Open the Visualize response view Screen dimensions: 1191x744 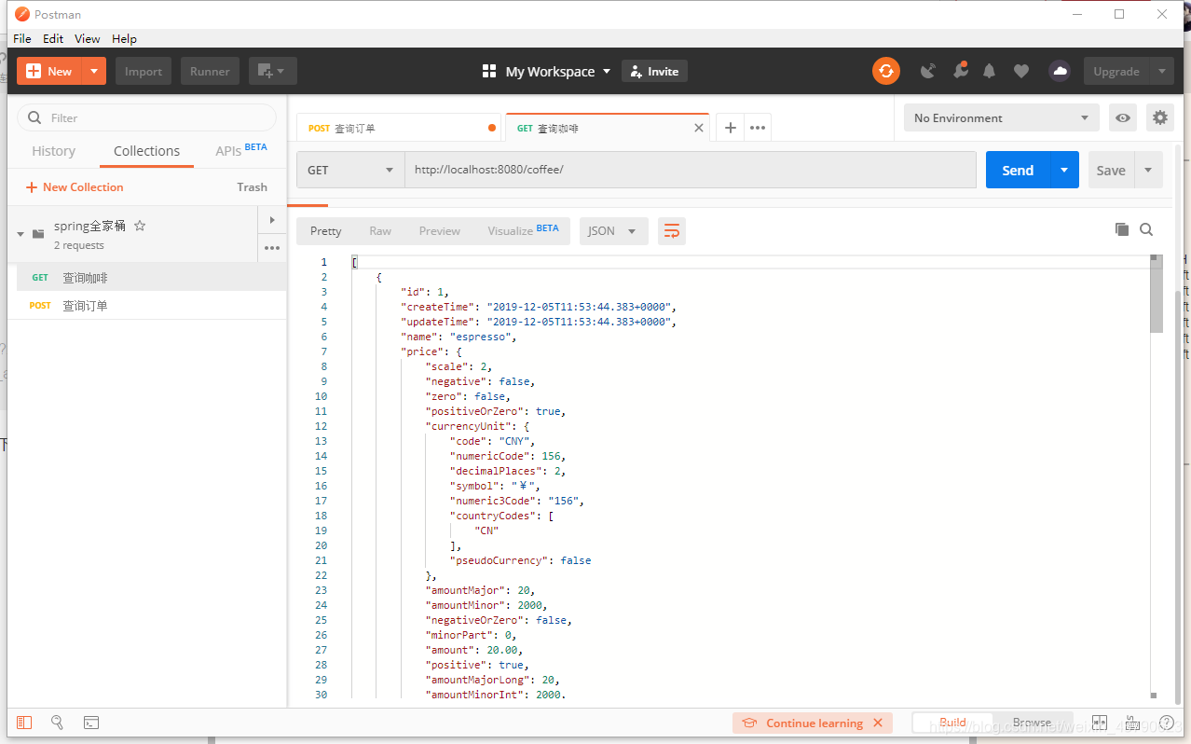point(523,230)
